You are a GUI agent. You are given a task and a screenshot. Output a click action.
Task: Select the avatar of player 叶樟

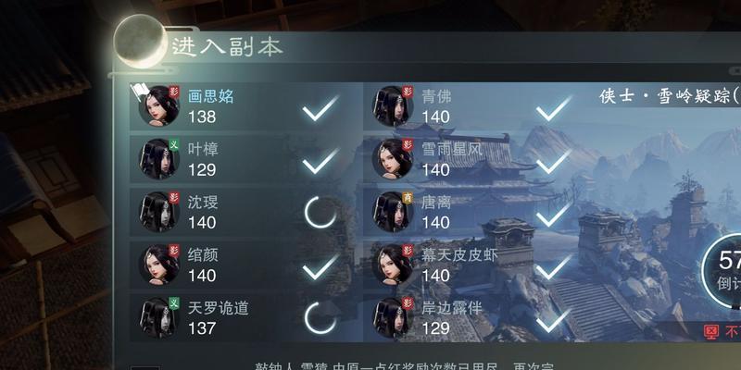pos(159,159)
